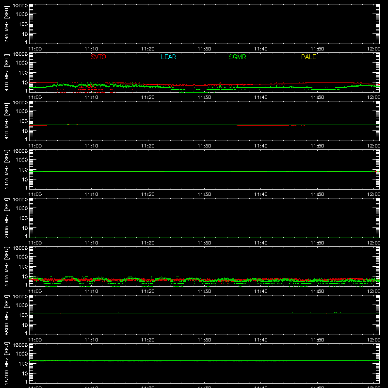Click 11:20 tick under the 610 MHz panel
The image size is (388, 388).
click(148, 146)
